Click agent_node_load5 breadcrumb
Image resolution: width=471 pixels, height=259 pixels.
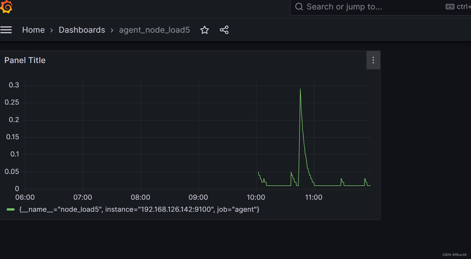pos(155,30)
